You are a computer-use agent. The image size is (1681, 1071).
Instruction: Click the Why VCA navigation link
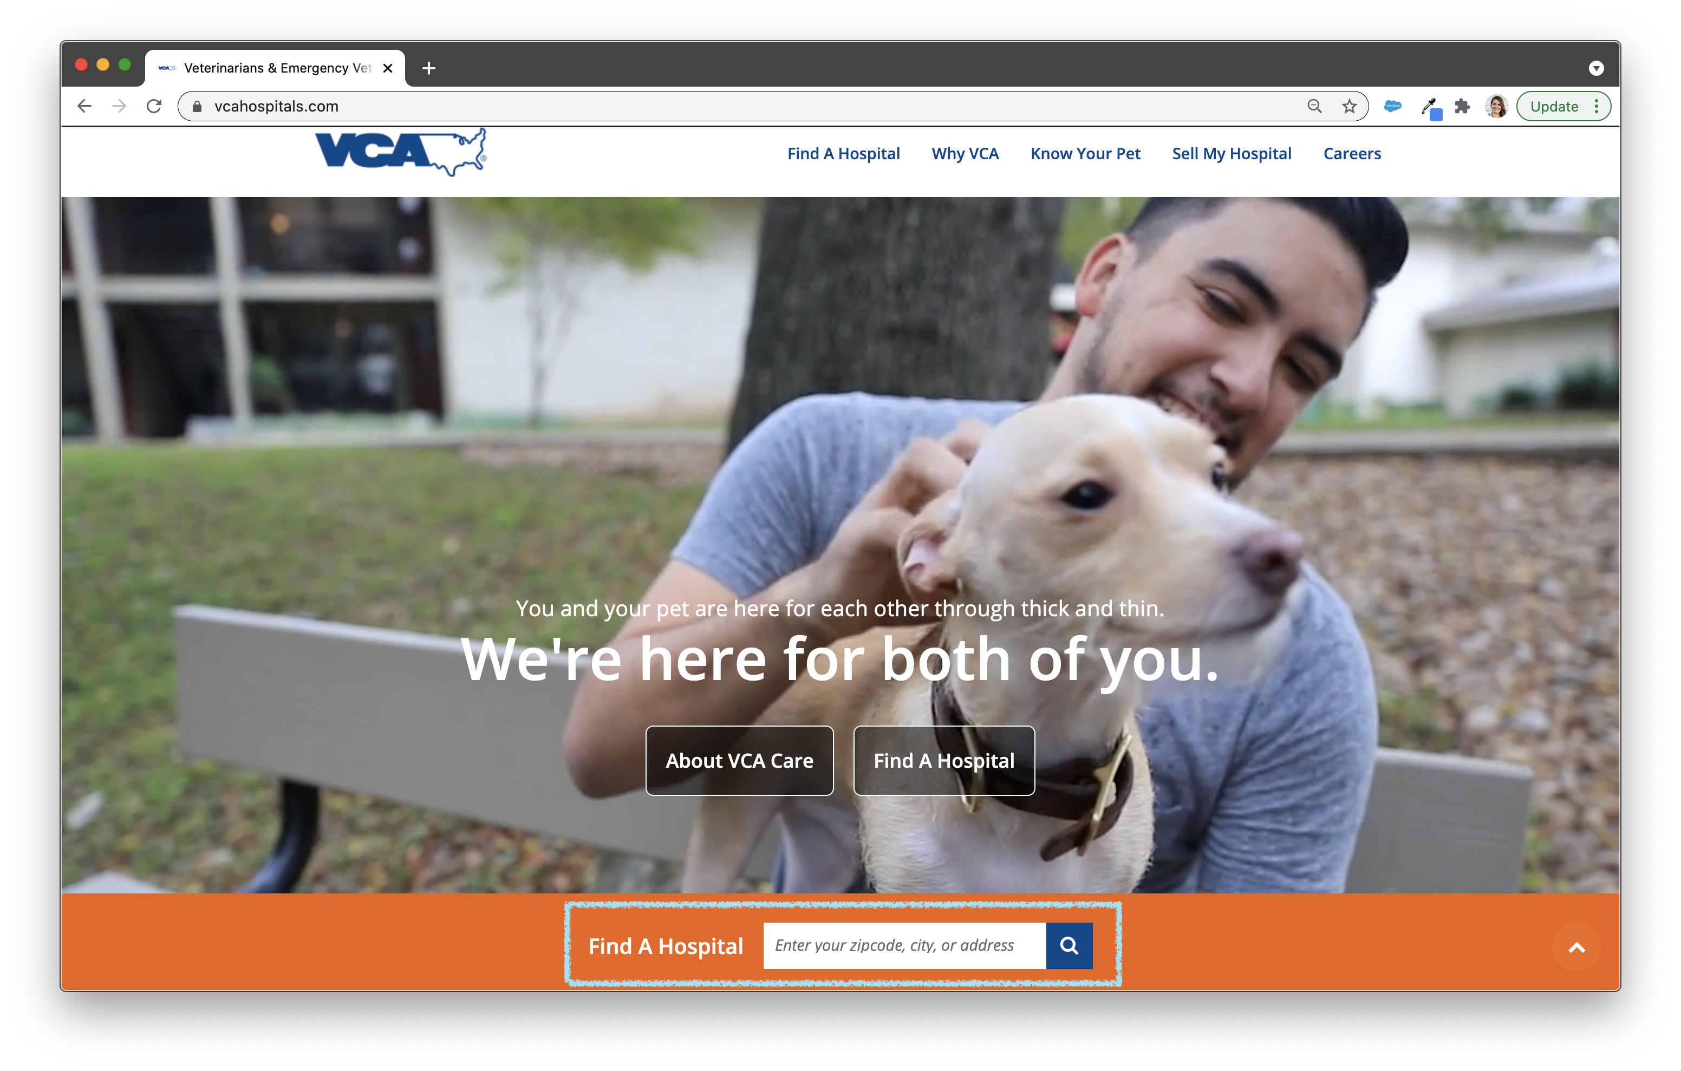point(966,153)
